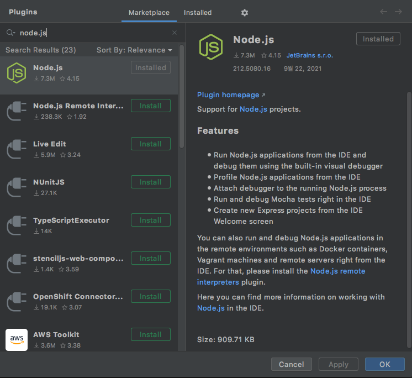Click the search magnifier icon
The height and width of the screenshot is (378, 412).
coord(10,33)
